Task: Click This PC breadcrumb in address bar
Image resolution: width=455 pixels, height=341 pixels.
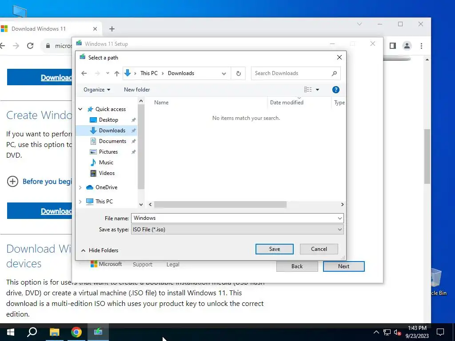Action: [149, 73]
